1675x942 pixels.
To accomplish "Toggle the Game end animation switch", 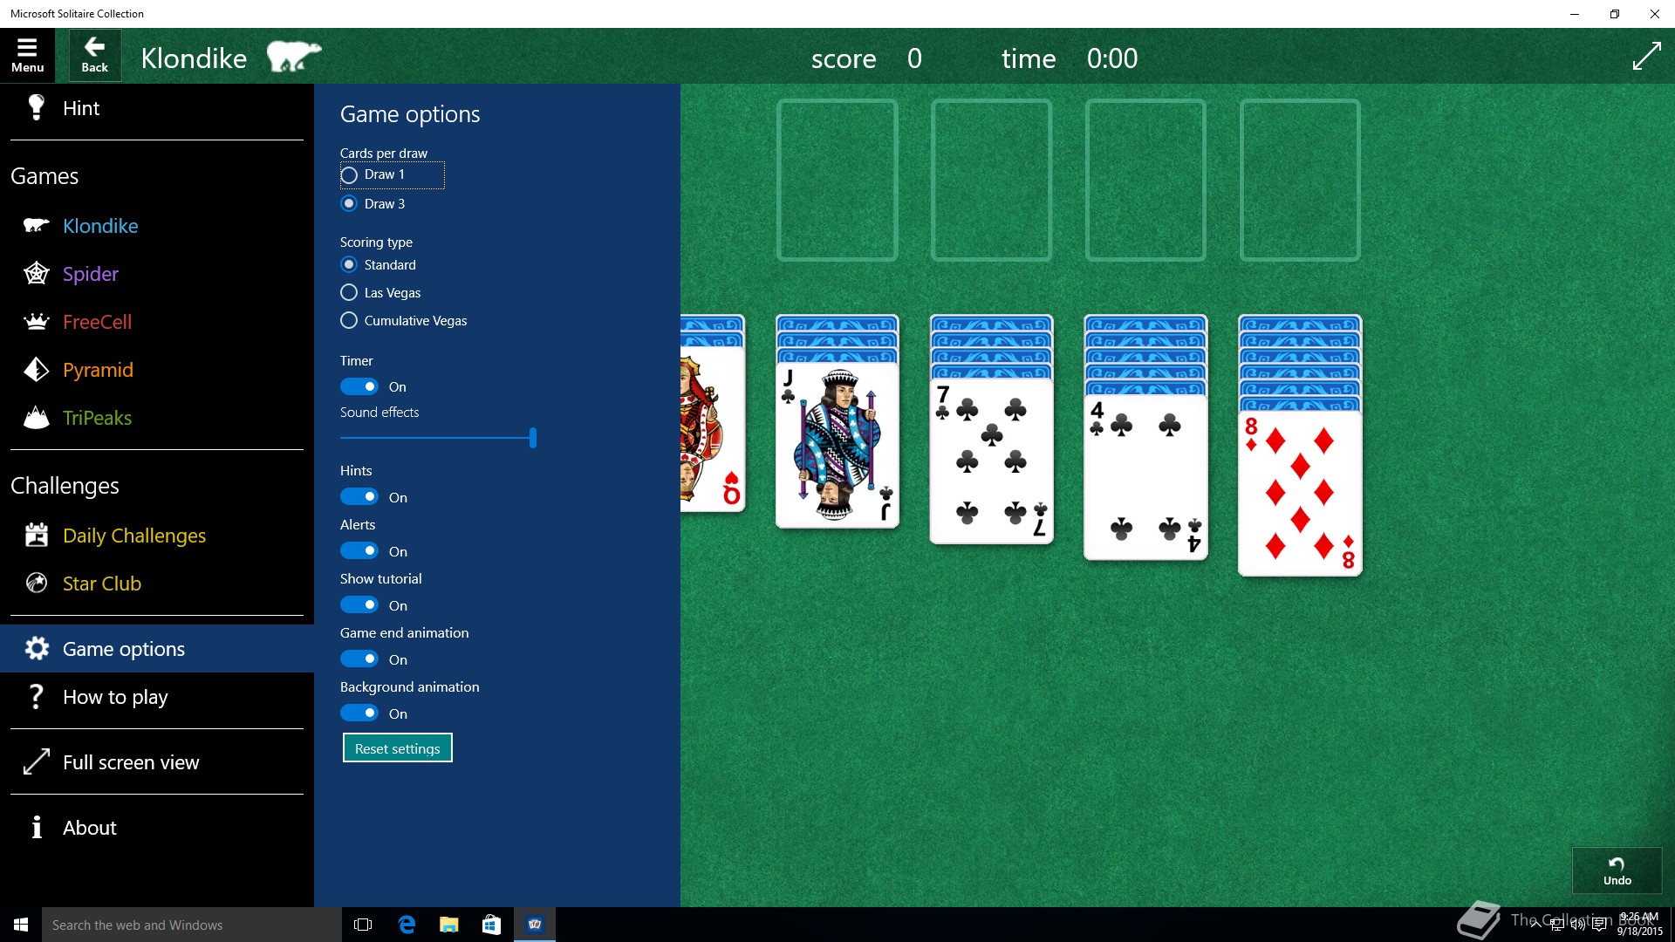I will pos(359,659).
